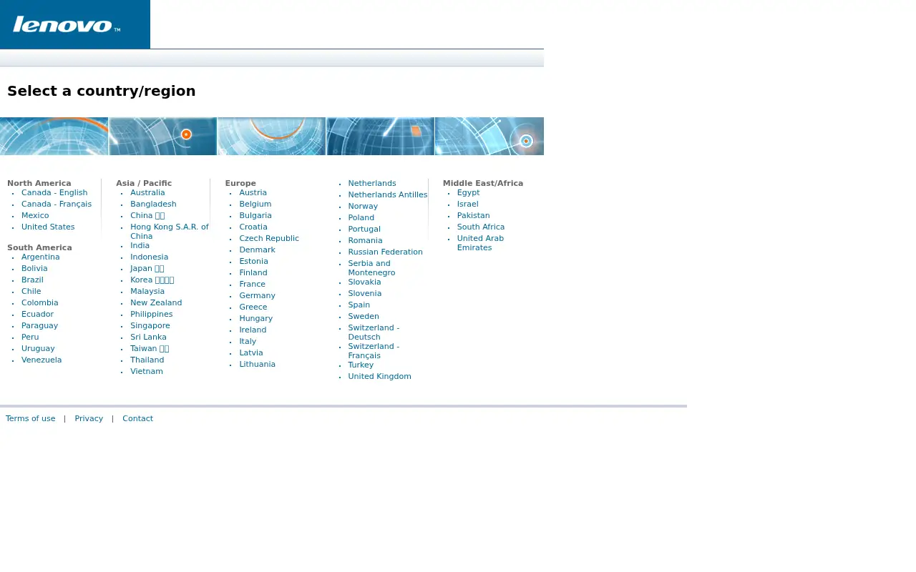Open Austria under Europe

pos(253,192)
